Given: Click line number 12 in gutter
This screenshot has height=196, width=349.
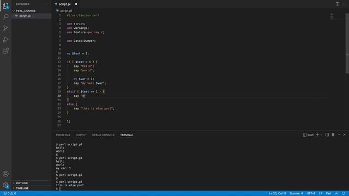Looking at the screenshot, I should (x=59, y=62).
